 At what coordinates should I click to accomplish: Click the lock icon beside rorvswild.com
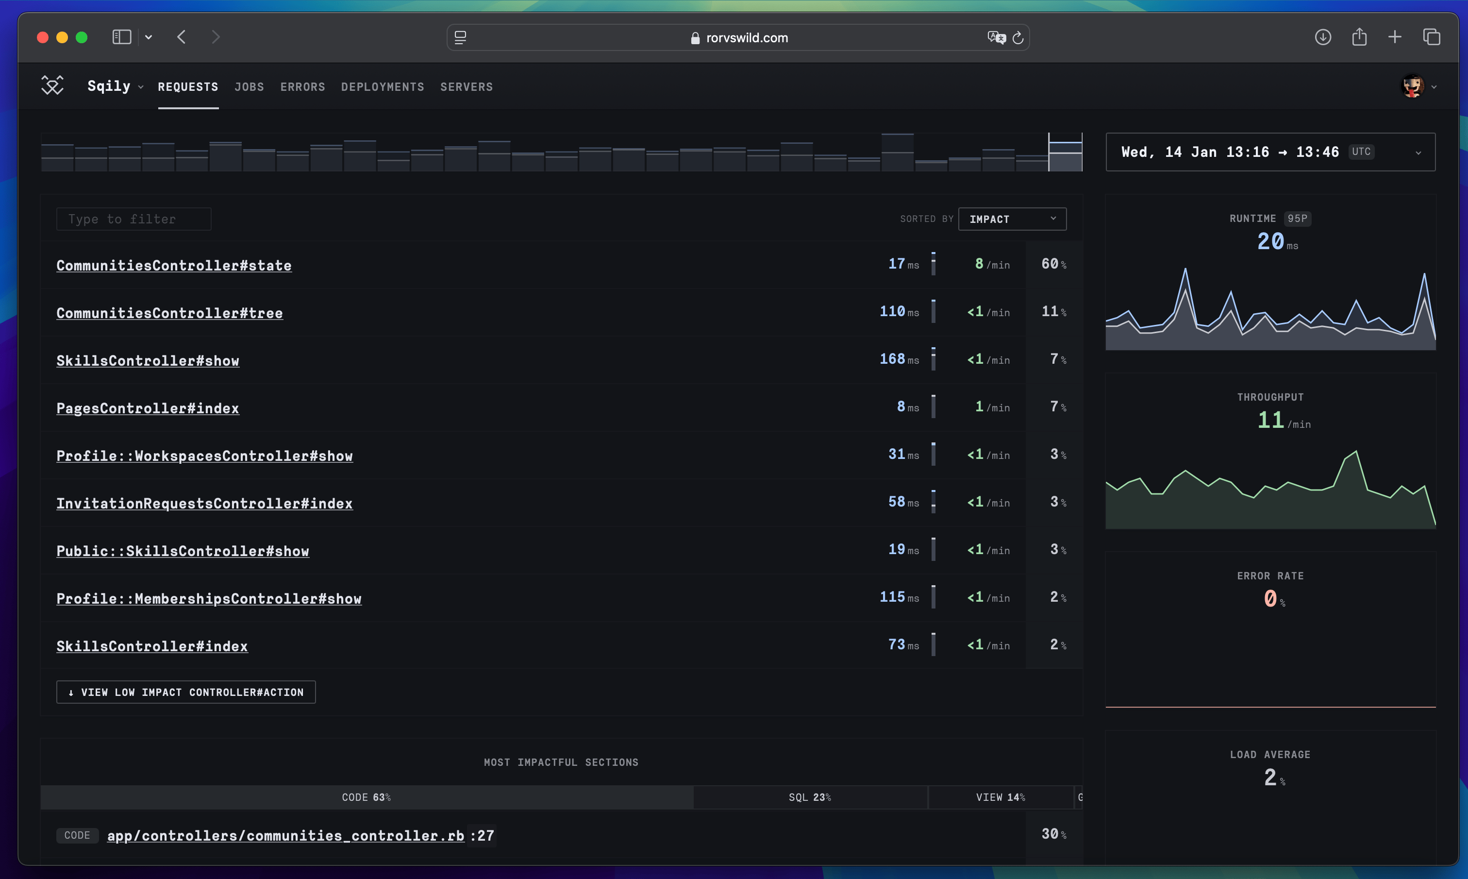(696, 38)
